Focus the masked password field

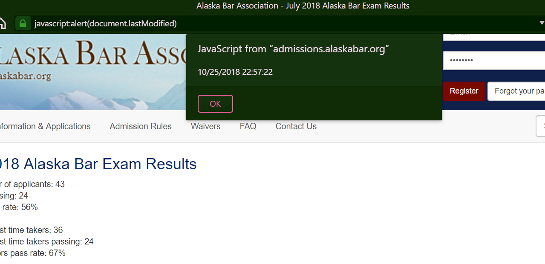(494, 60)
